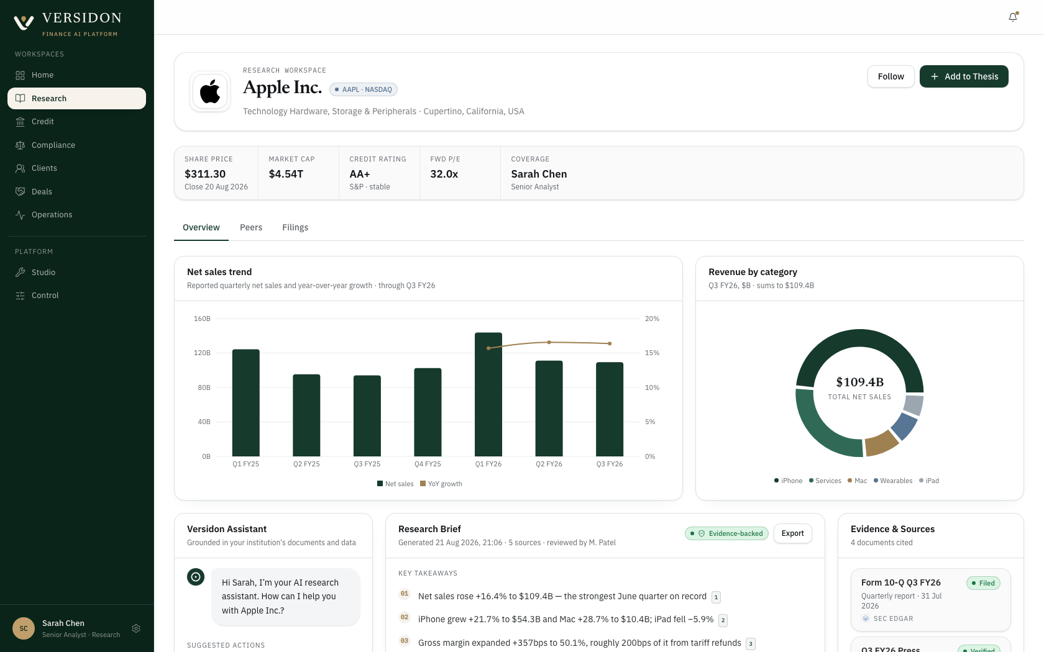Viewport: 1044px width, 652px height.
Task: Open the Credit bank icon
Action: coord(20,122)
